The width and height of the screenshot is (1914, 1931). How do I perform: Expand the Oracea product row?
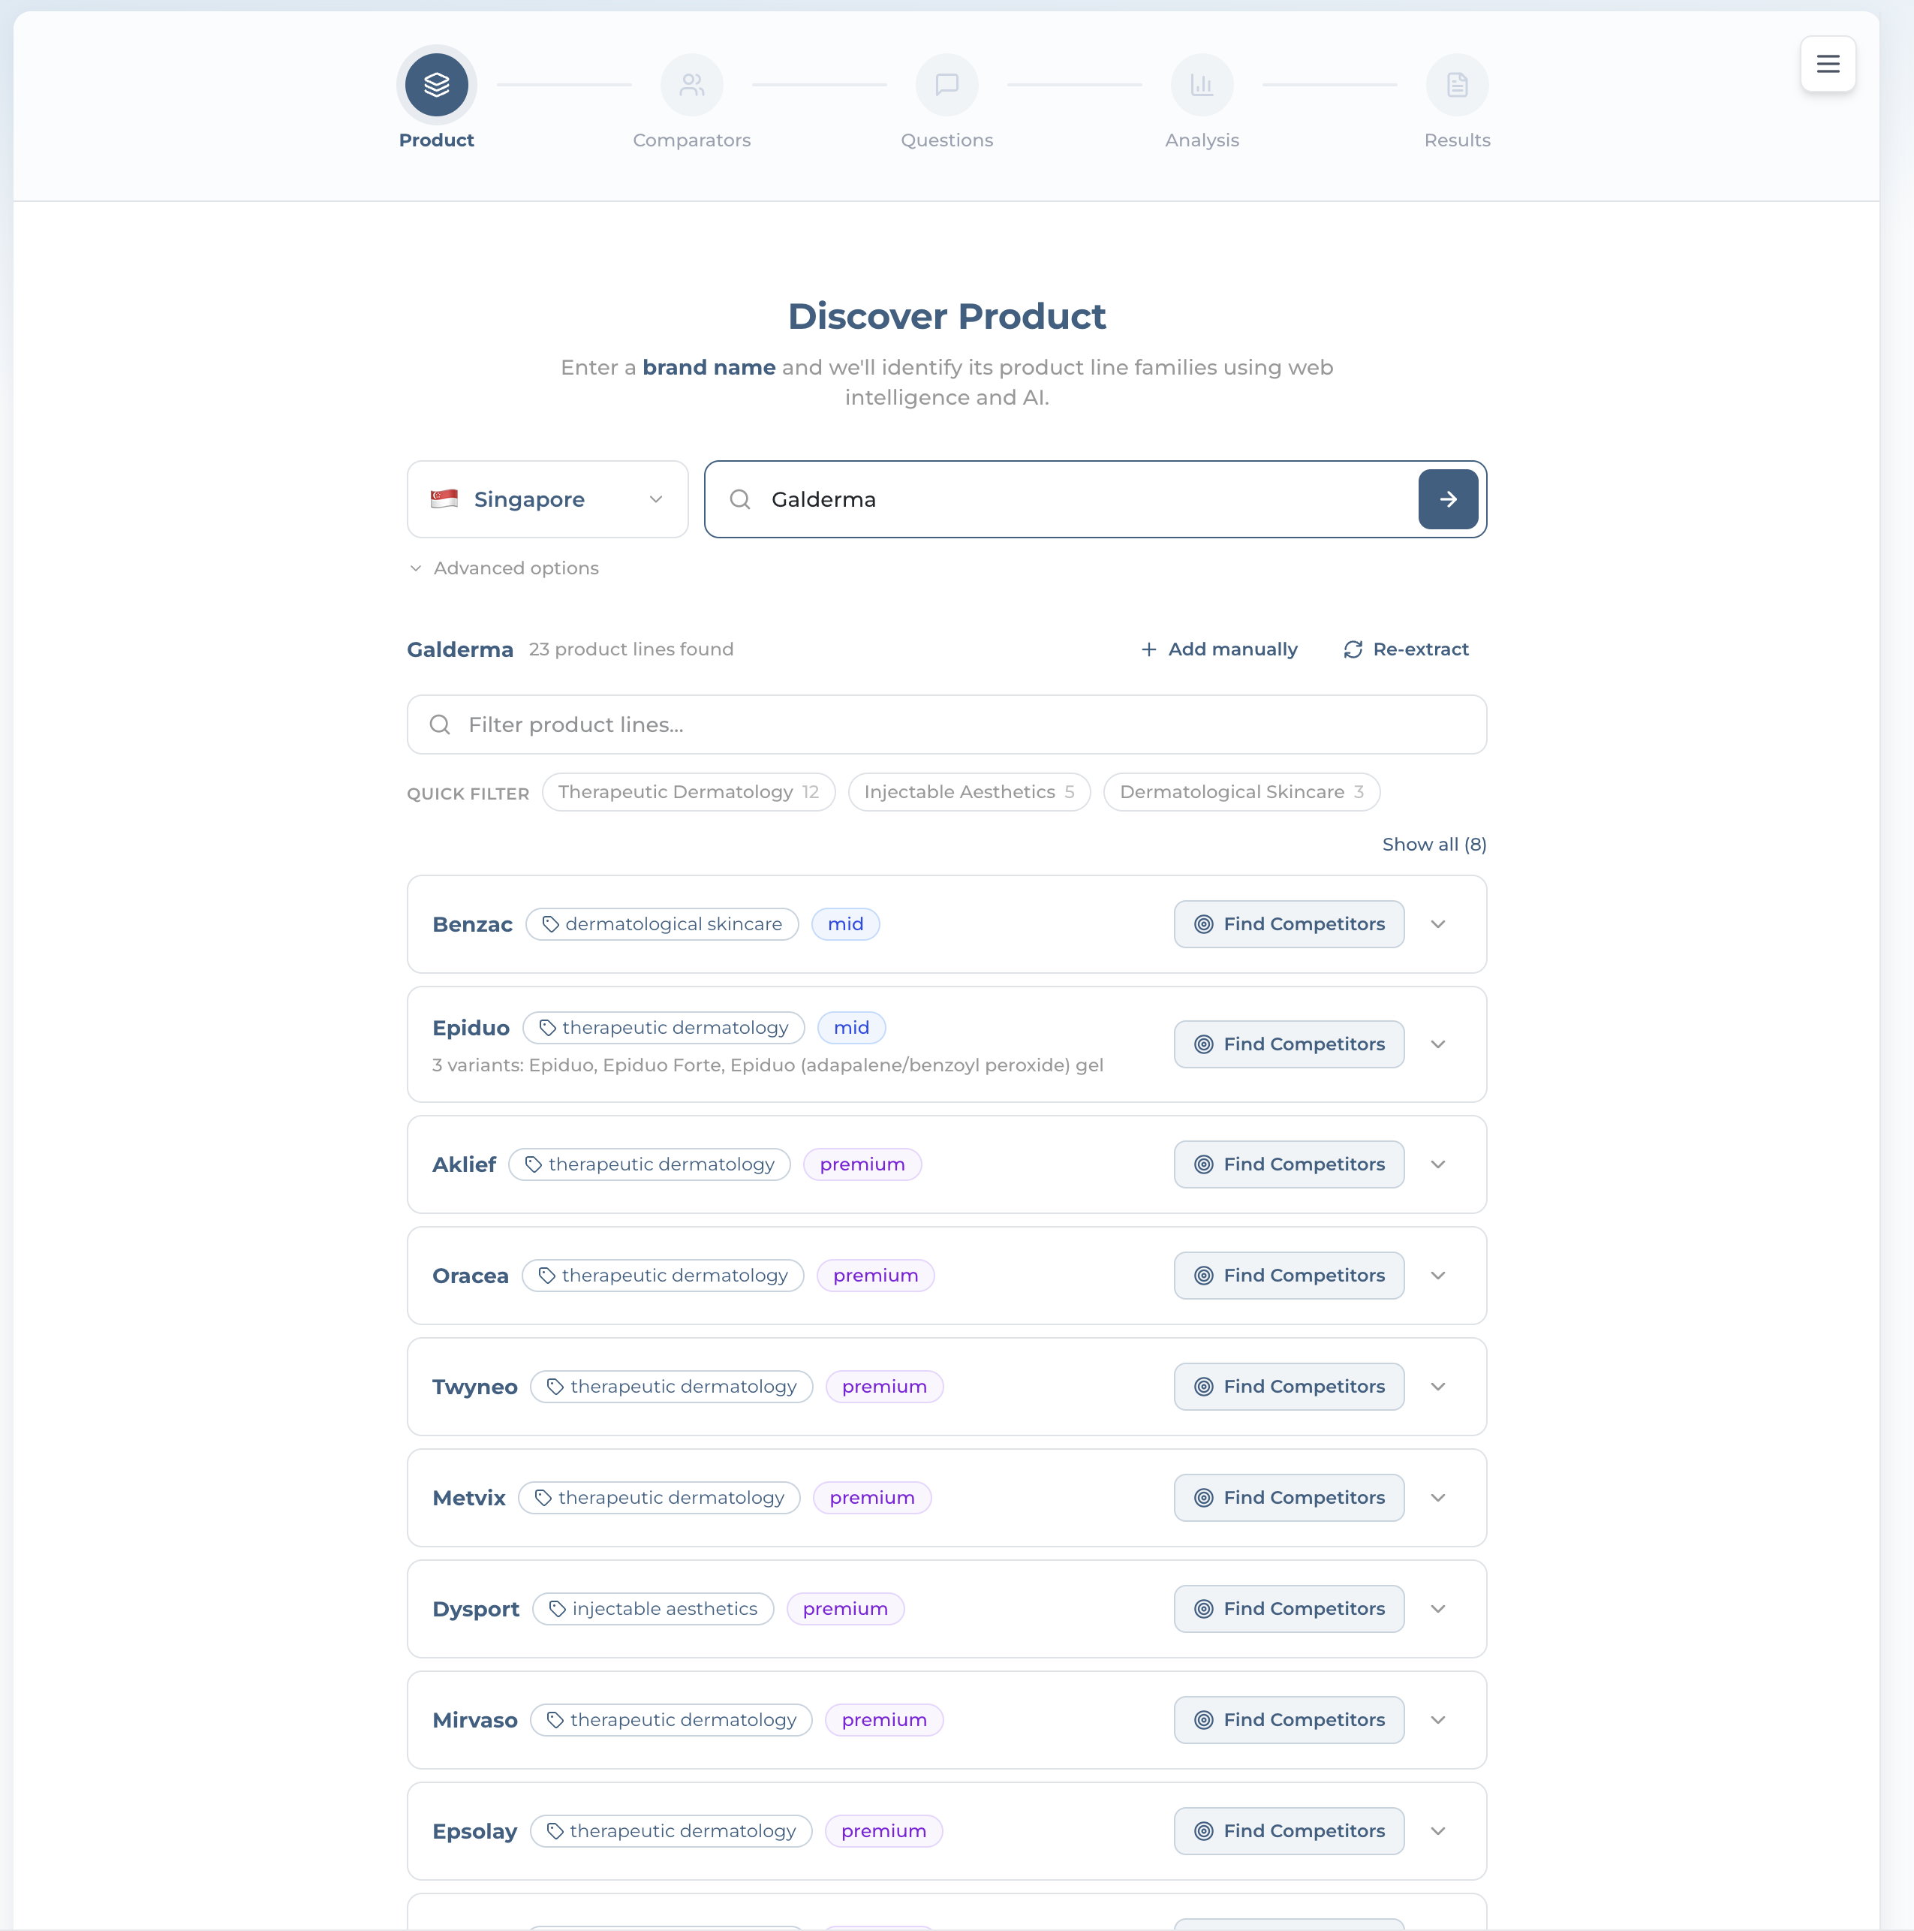(x=1437, y=1276)
